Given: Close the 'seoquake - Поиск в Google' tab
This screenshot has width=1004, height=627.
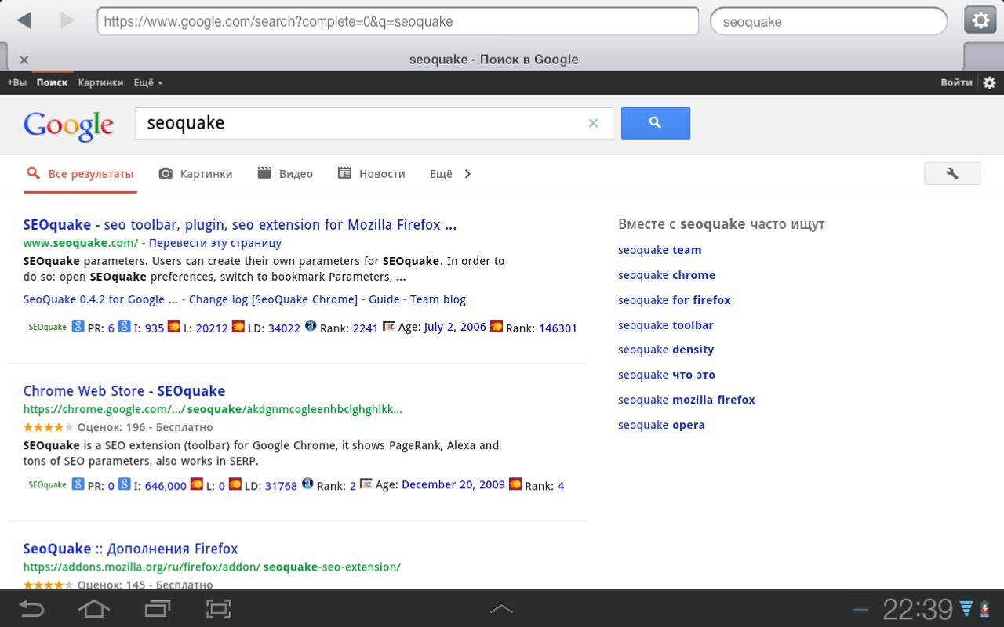Looking at the screenshot, I should tap(24, 60).
